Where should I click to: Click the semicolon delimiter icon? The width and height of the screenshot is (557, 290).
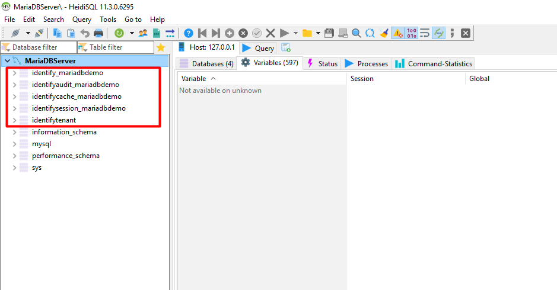[x=452, y=33]
